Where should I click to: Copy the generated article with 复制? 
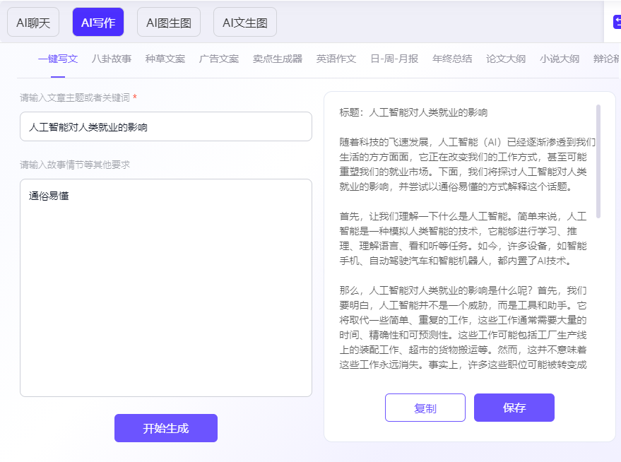click(x=425, y=407)
